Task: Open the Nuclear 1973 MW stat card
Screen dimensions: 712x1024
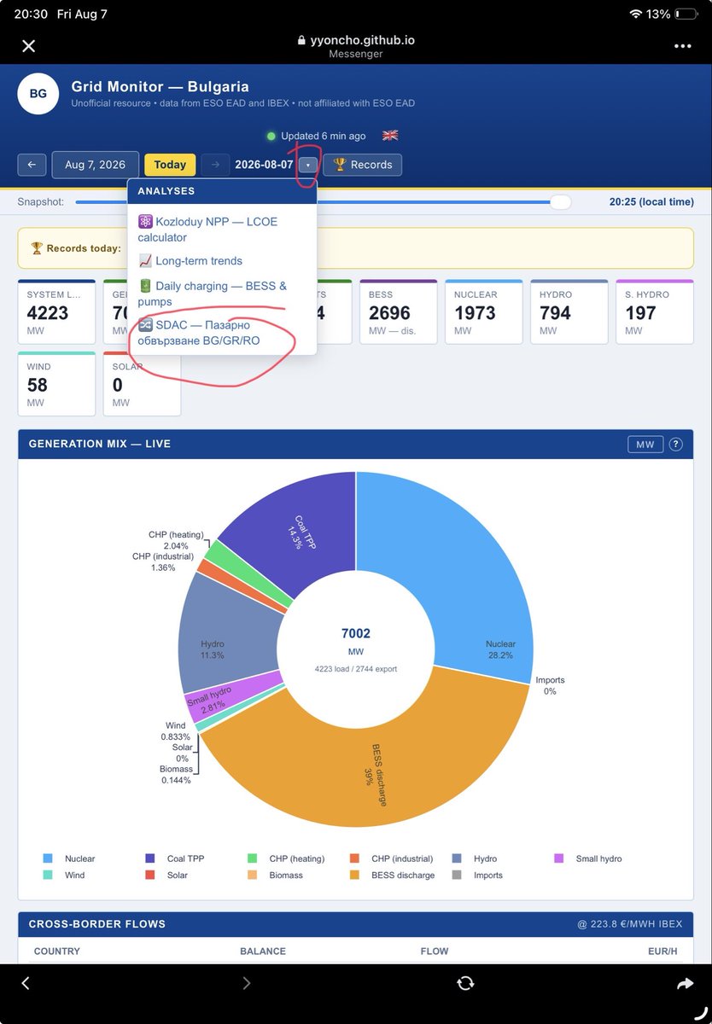Action: click(484, 311)
